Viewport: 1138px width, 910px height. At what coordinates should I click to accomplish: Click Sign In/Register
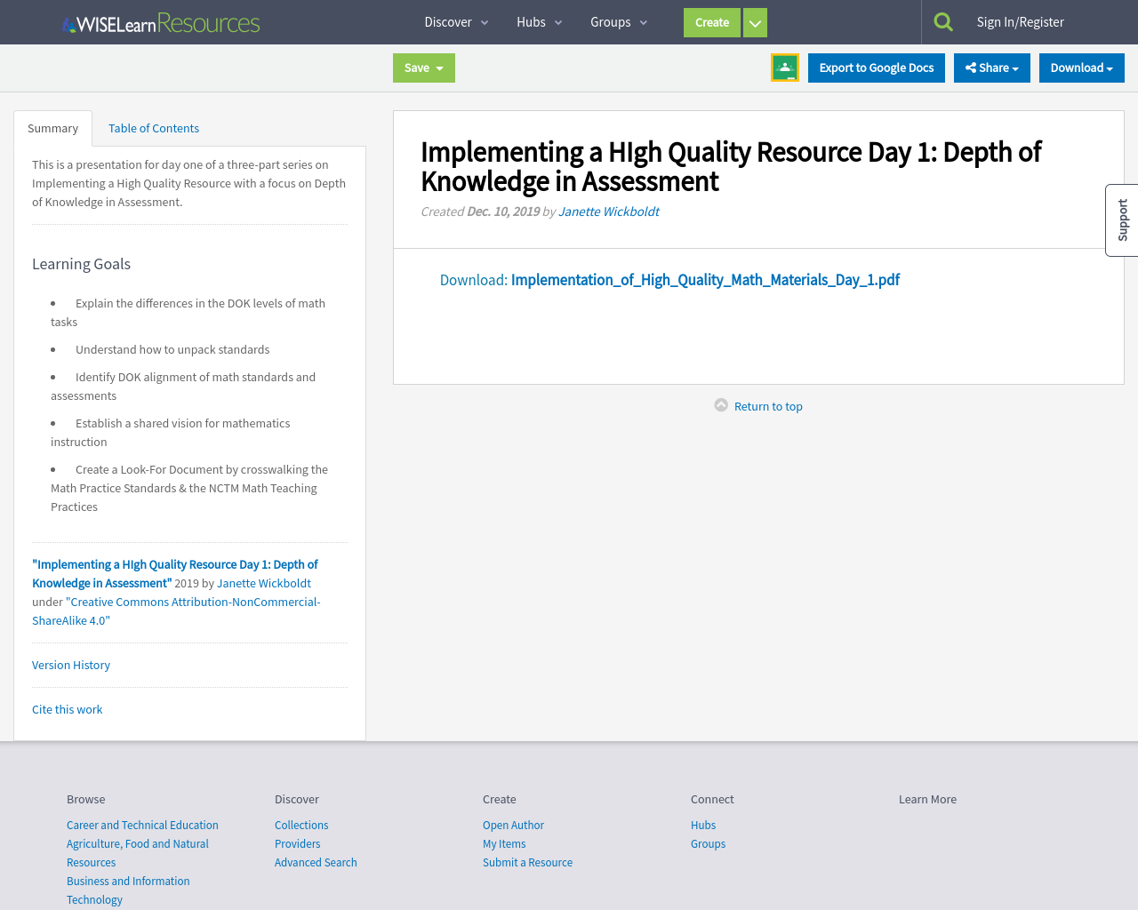point(1020,22)
